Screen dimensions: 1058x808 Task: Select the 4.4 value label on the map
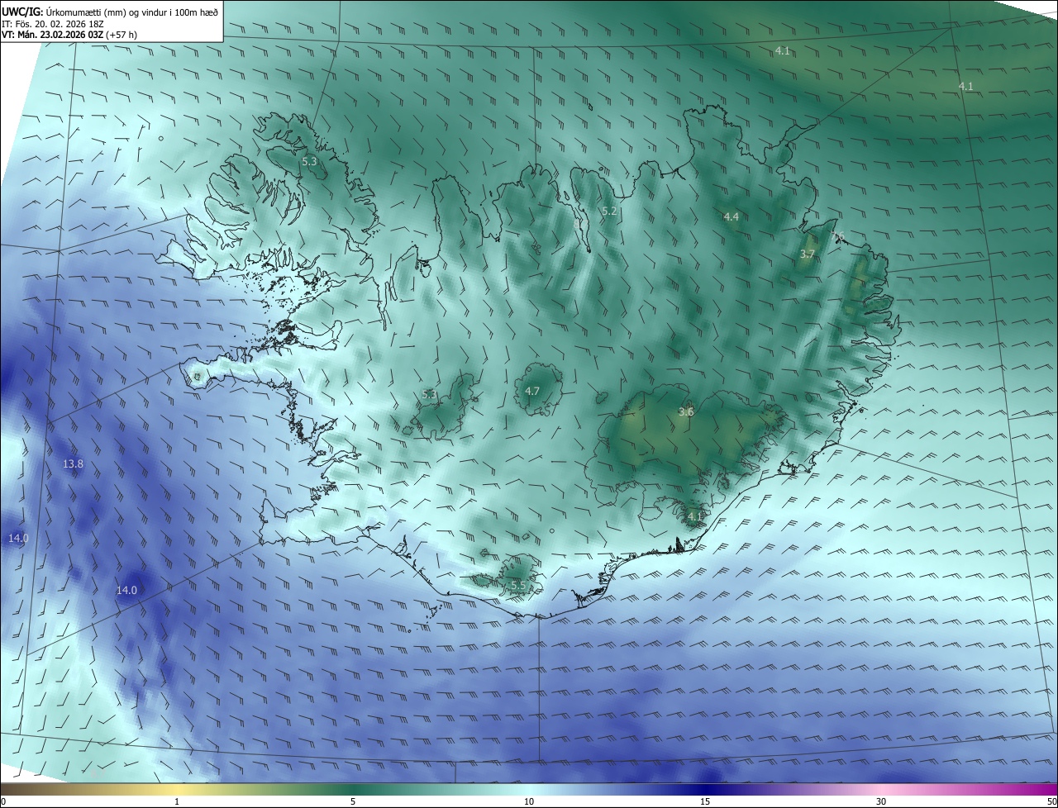[x=732, y=217]
